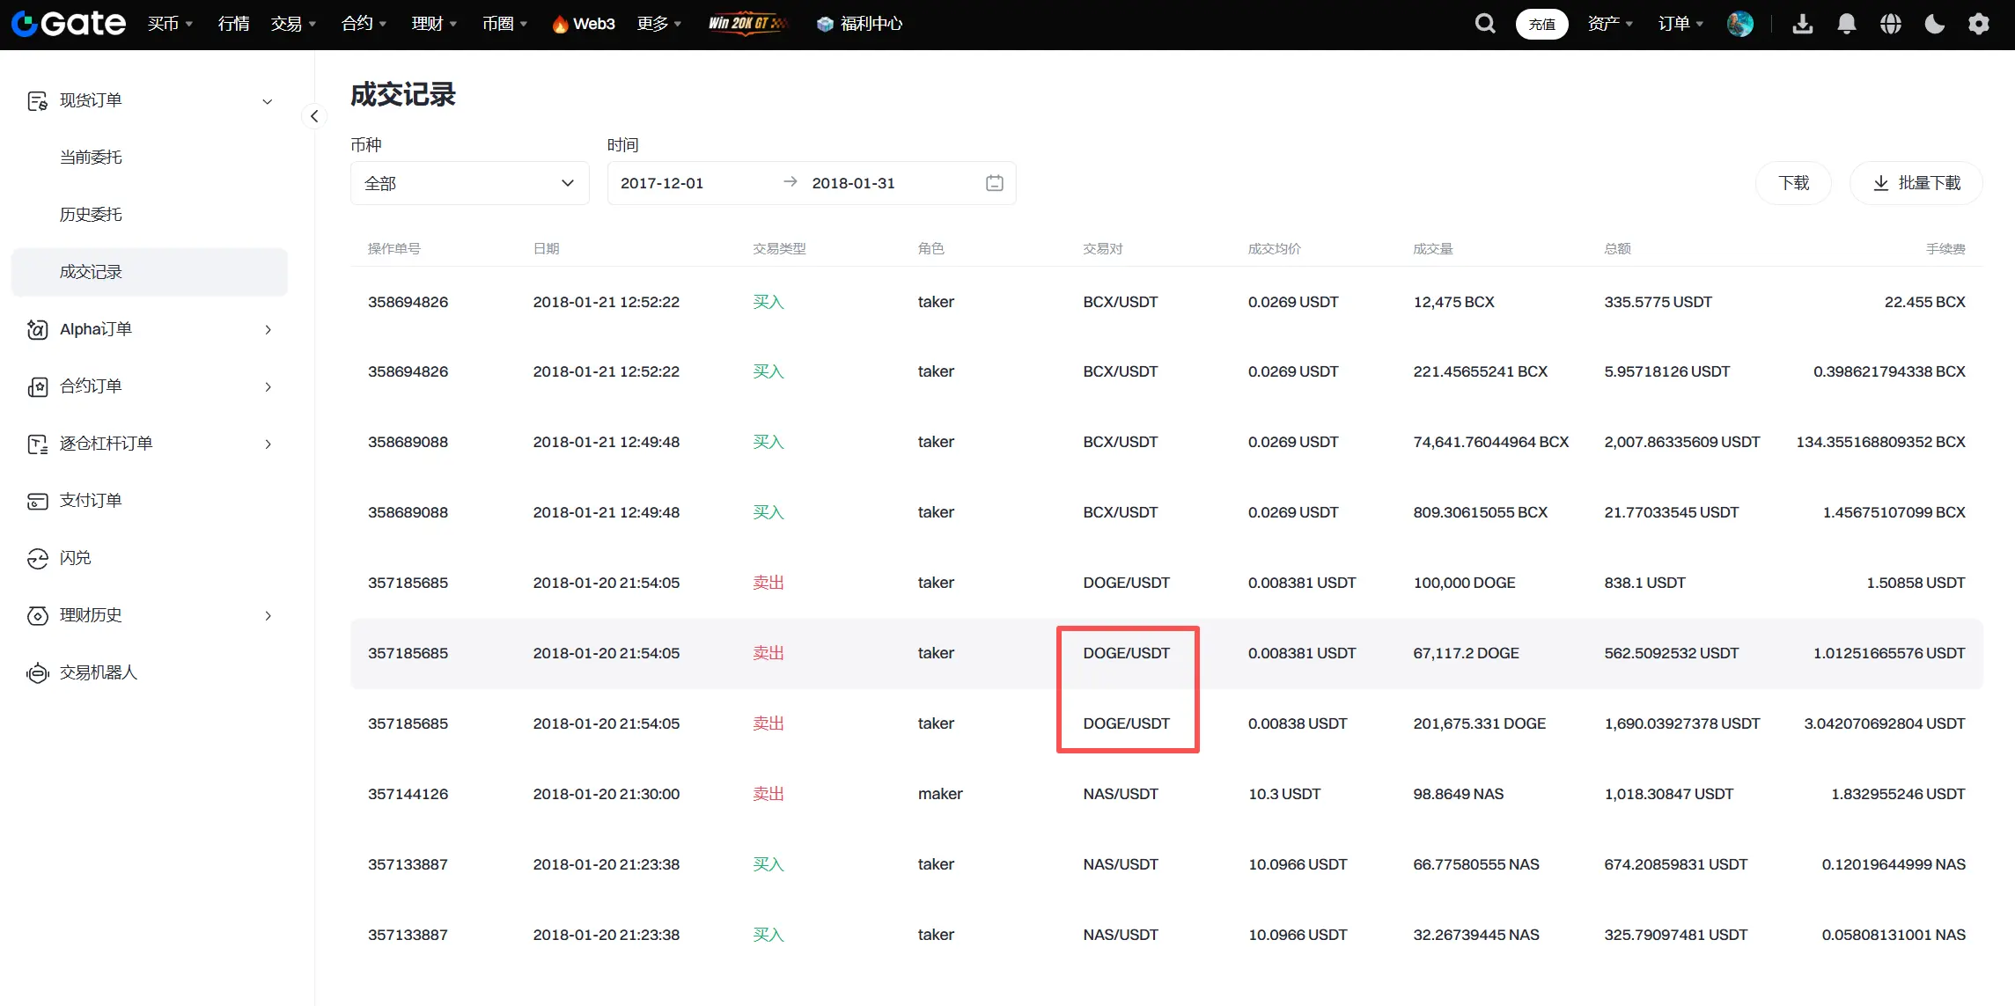The width and height of the screenshot is (2015, 1006).
Task: Open the 币种 全部 dropdown
Action: pos(469,183)
